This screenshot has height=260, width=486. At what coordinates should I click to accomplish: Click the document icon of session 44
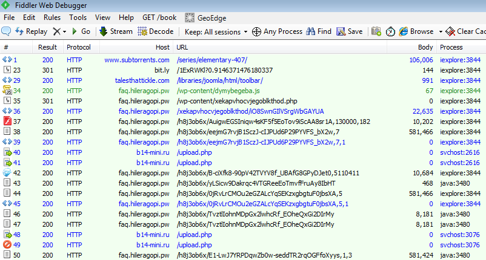[7, 193]
